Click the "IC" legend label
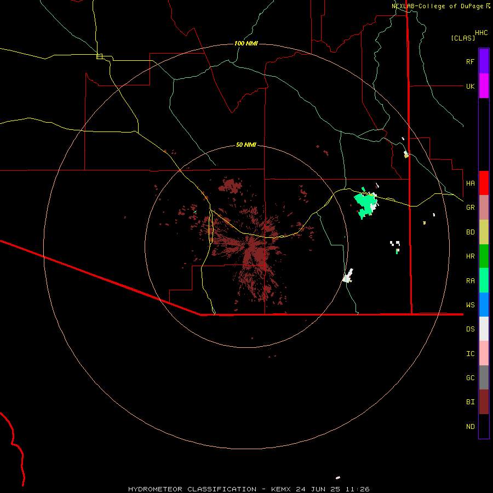Image resolution: width=493 pixels, height=493 pixels. pos(470,353)
